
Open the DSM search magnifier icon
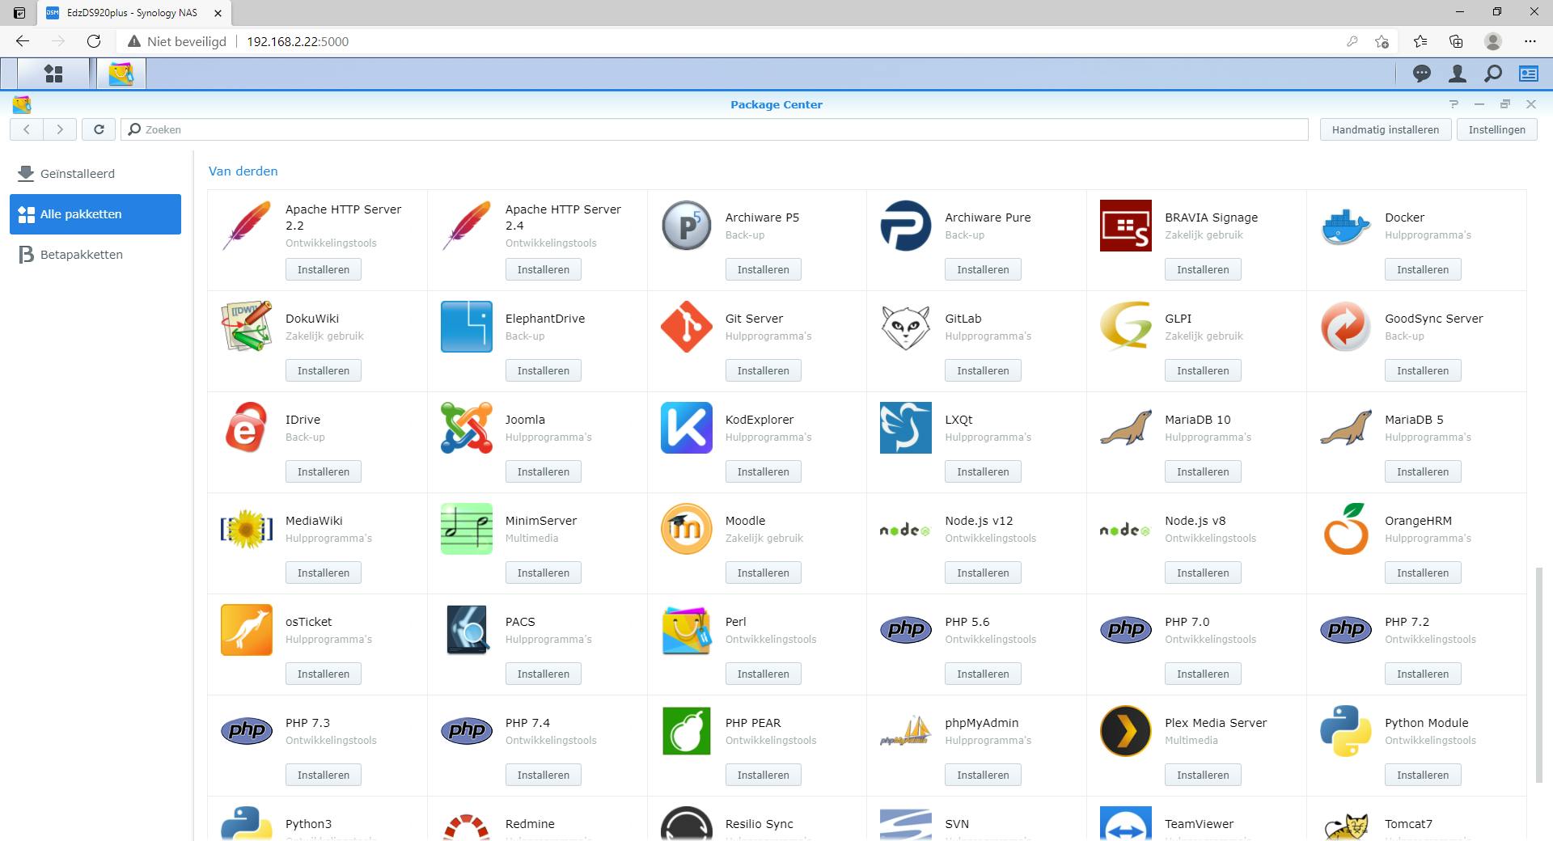[1492, 74]
